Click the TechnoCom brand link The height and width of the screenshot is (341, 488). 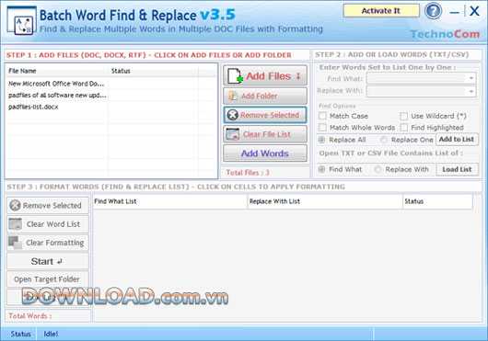coord(445,34)
